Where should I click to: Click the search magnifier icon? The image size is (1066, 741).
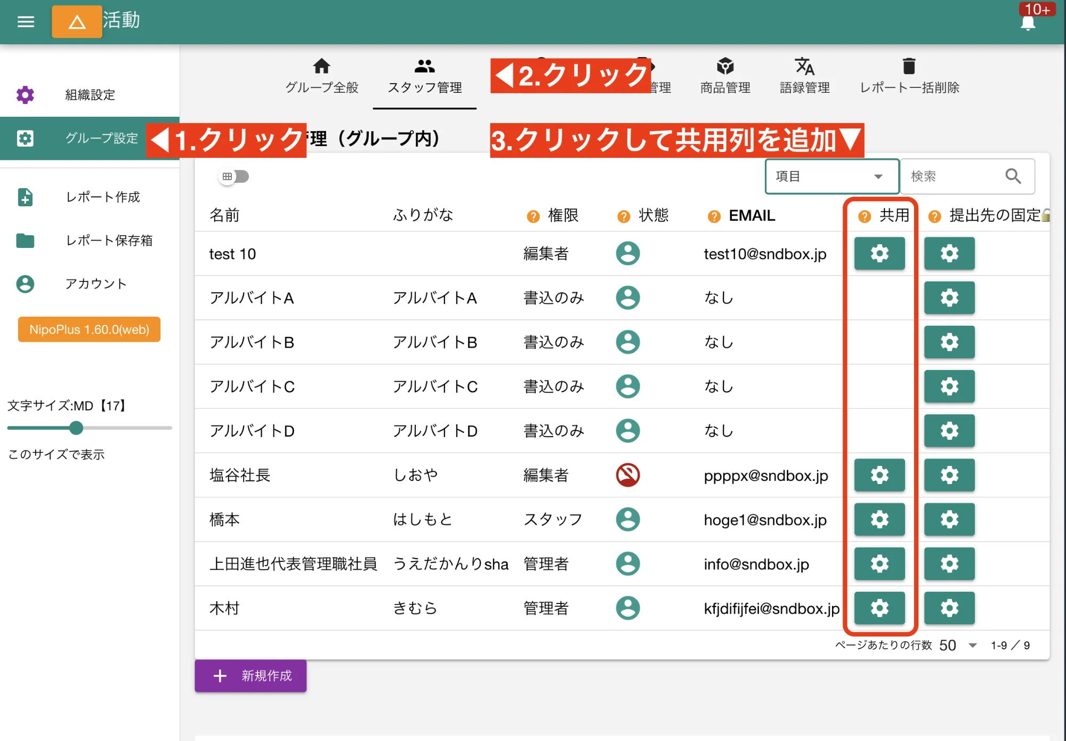(x=1012, y=176)
